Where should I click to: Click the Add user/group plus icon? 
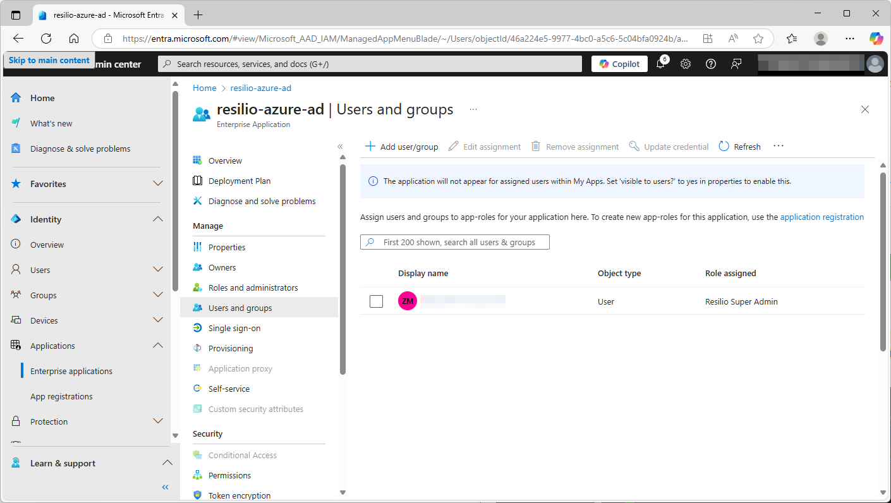pos(370,146)
